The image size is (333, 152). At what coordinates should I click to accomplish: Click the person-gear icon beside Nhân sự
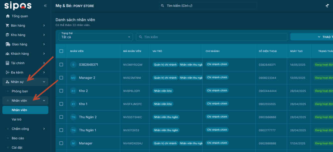click(7, 82)
